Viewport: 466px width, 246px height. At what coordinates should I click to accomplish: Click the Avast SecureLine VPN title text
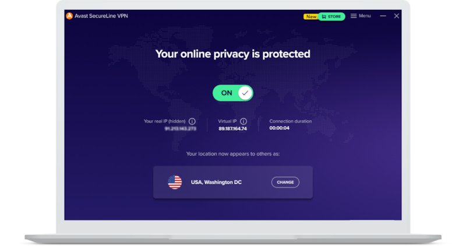(101, 16)
